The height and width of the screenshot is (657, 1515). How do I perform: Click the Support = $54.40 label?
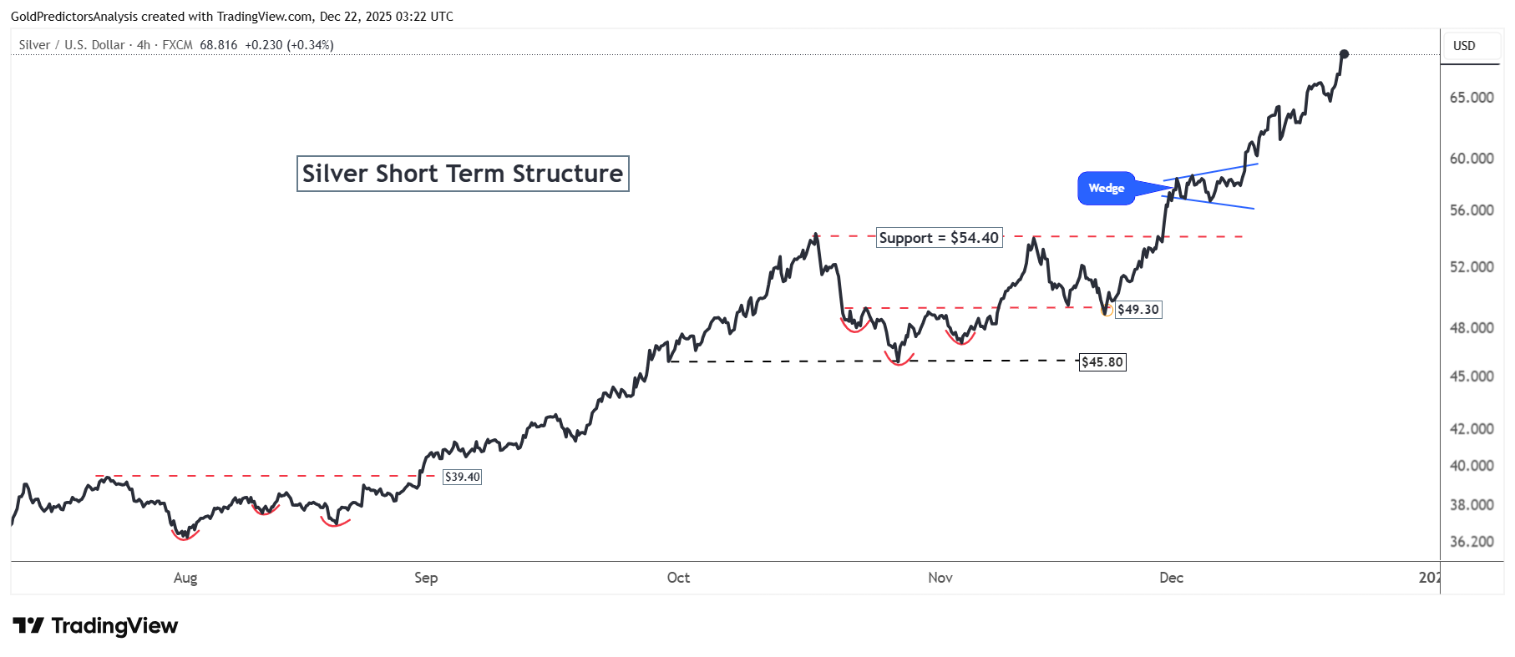click(x=939, y=238)
